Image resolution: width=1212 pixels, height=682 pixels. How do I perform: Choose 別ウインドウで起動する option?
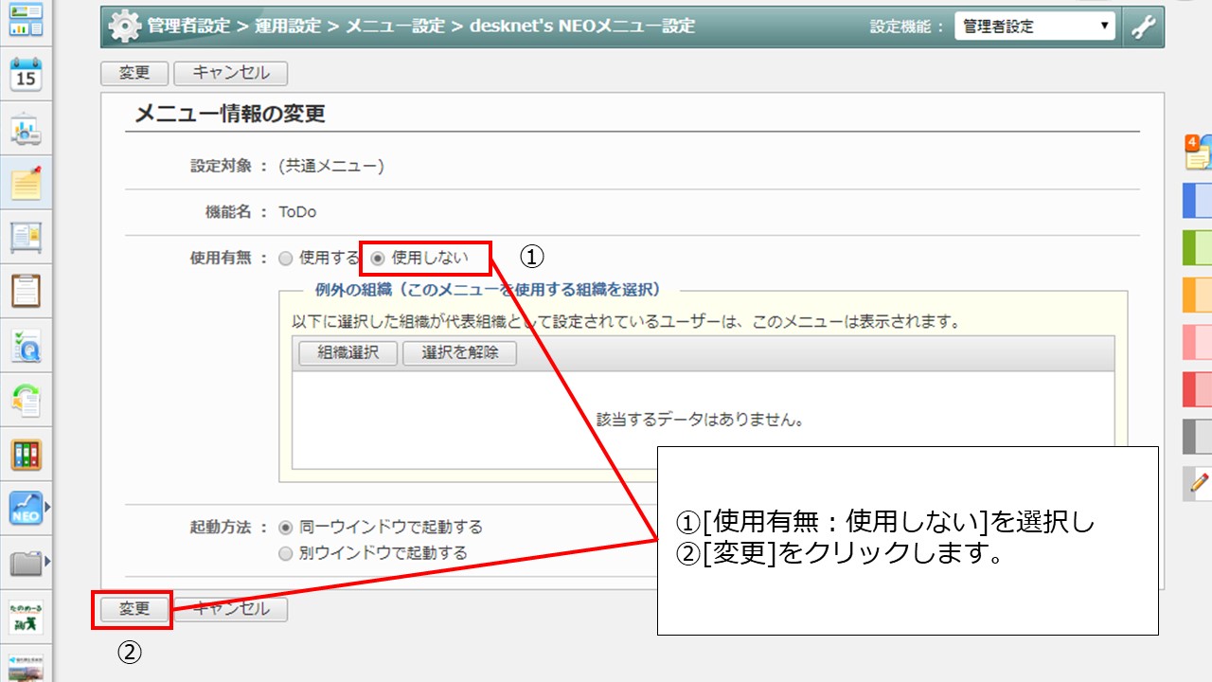coord(286,554)
